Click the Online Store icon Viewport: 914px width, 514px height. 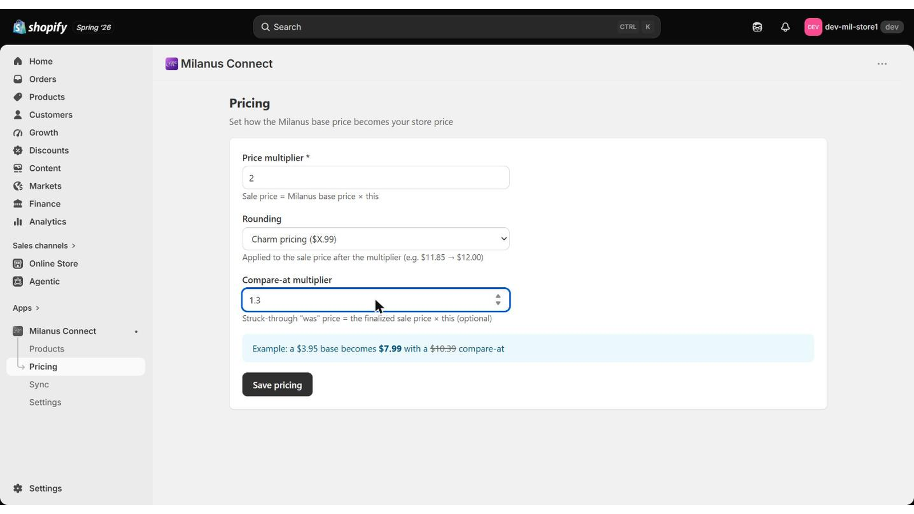pyautogui.click(x=18, y=263)
